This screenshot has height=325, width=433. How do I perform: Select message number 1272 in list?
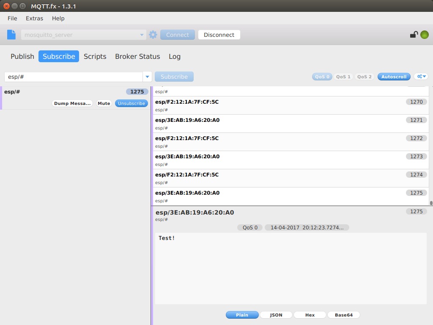(290, 142)
